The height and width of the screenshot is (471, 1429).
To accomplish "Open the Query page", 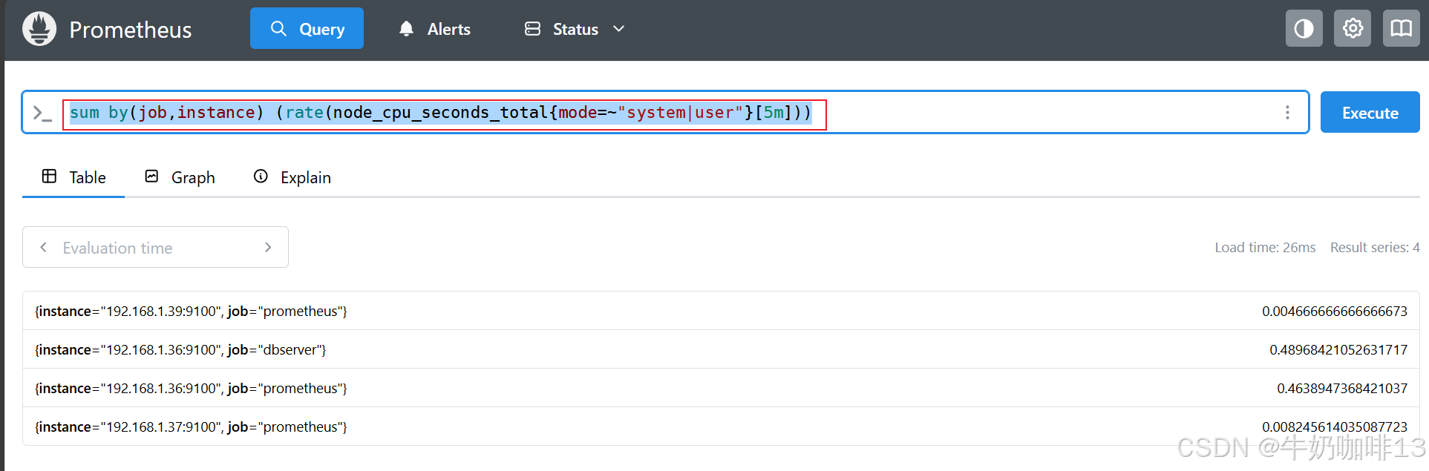I will [307, 28].
